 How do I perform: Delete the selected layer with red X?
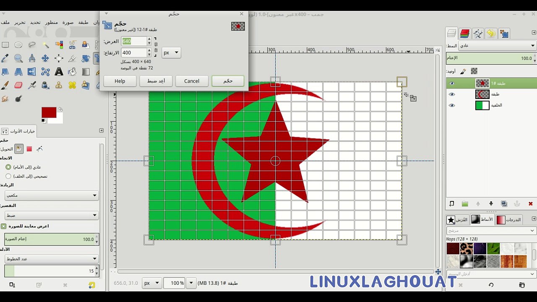pyautogui.click(x=530, y=204)
